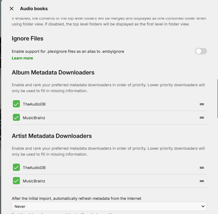
Task: Click the Album Metadata Downloaders heading
Action: tap(53, 72)
